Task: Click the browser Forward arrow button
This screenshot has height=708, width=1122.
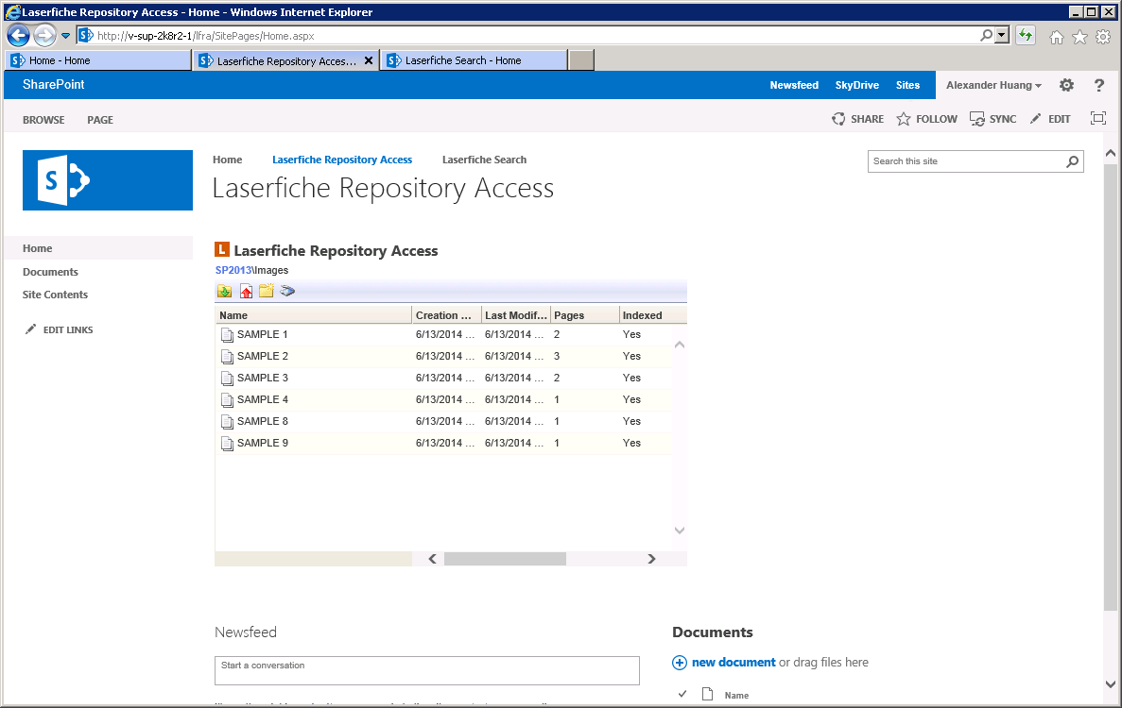Action: point(44,35)
